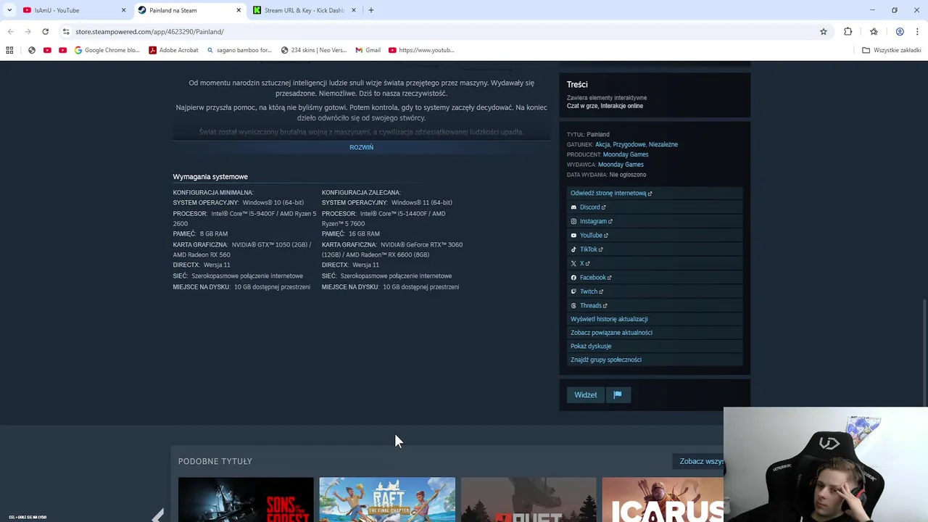Viewport: 928px width, 522px height.
Task: Open the apps grid in bookmarks bar
Action: point(9,50)
